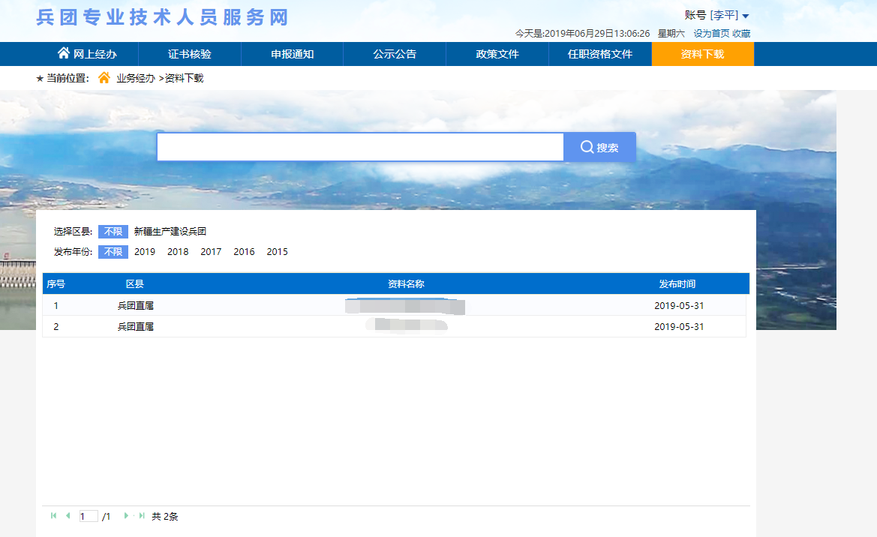Click the 收藏 link

pyautogui.click(x=741, y=34)
